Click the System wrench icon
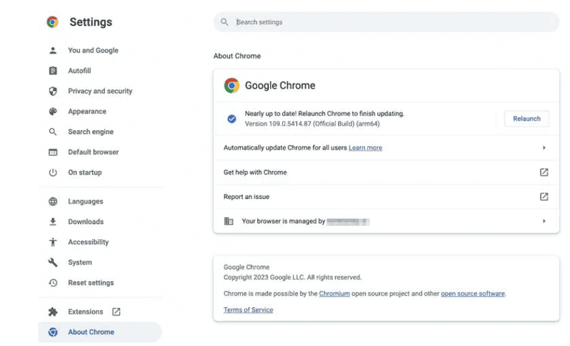 pos(53,262)
